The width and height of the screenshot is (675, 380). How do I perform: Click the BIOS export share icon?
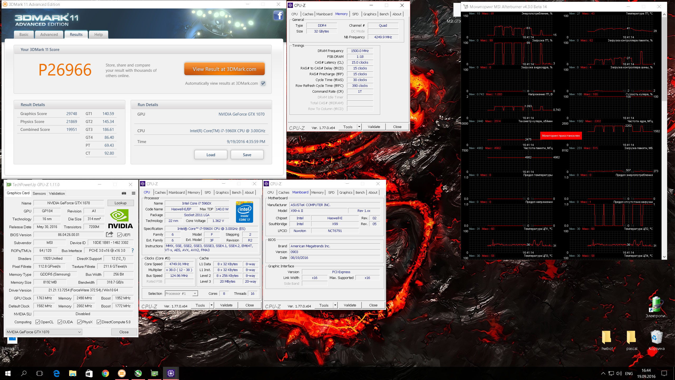(x=109, y=234)
